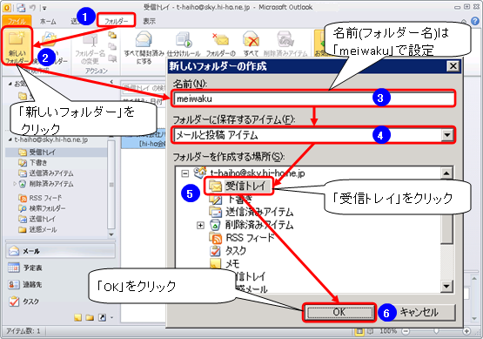The height and width of the screenshot is (339, 483).
Task: Click the folder list scrollbar down arrow
Action: tap(446, 286)
